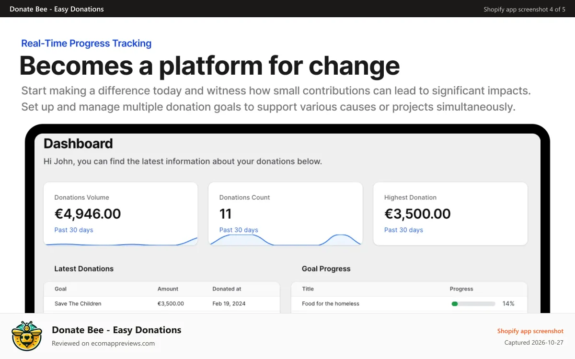575x359 pixels.
Task: Select the Save The Children donation row
Action: (x=161, y=304)
